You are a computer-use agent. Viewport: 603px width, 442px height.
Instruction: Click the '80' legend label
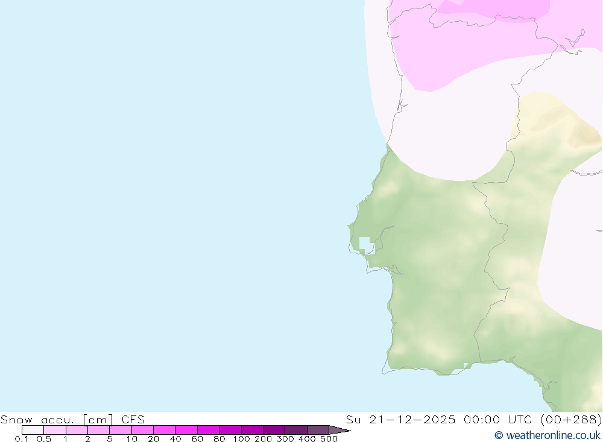219,438
